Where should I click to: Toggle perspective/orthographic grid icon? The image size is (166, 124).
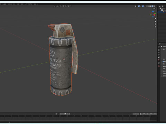coord(155,27)
